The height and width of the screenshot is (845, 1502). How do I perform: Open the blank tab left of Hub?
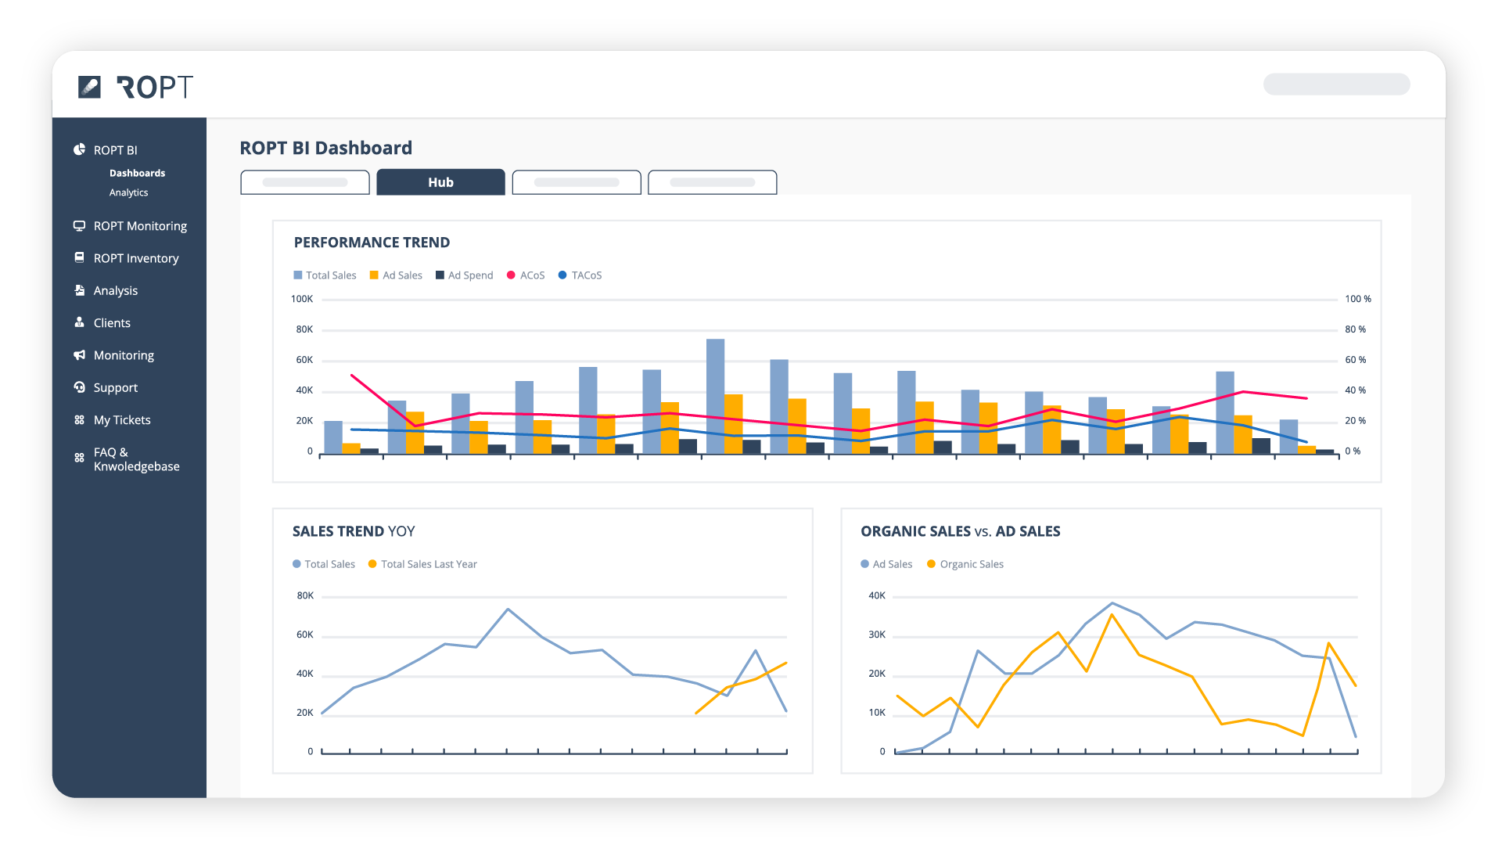(305, 182)
